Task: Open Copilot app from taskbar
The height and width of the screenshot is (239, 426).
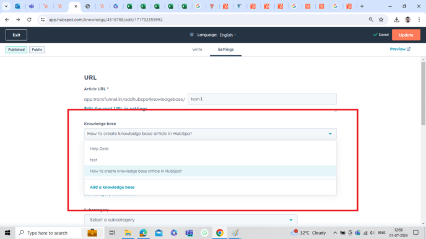Action: click(174, 233)
